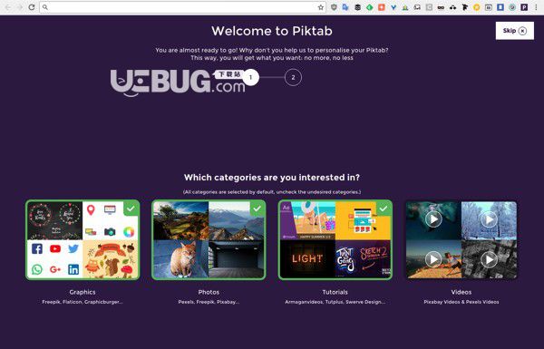Viewport: 544px width, 349px height.
Task: Click the Tutorials category label
Action: coord(335,292)
